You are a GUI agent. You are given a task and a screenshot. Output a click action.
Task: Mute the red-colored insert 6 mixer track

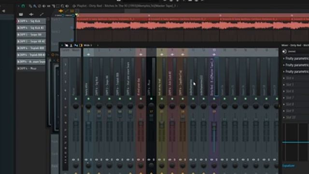pos(140,99)
